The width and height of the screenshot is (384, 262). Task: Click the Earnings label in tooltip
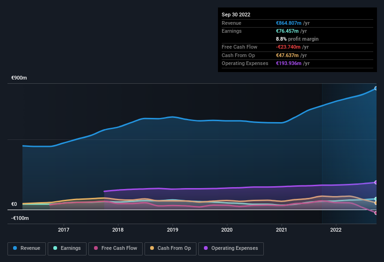point(232,31)
